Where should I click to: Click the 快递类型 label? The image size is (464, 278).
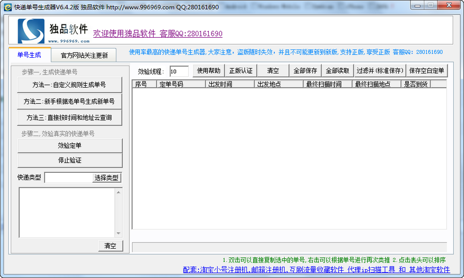29,177
